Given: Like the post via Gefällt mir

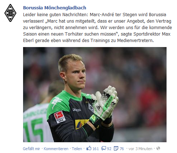Looking at the screenshot, I should tap(31, 149).
